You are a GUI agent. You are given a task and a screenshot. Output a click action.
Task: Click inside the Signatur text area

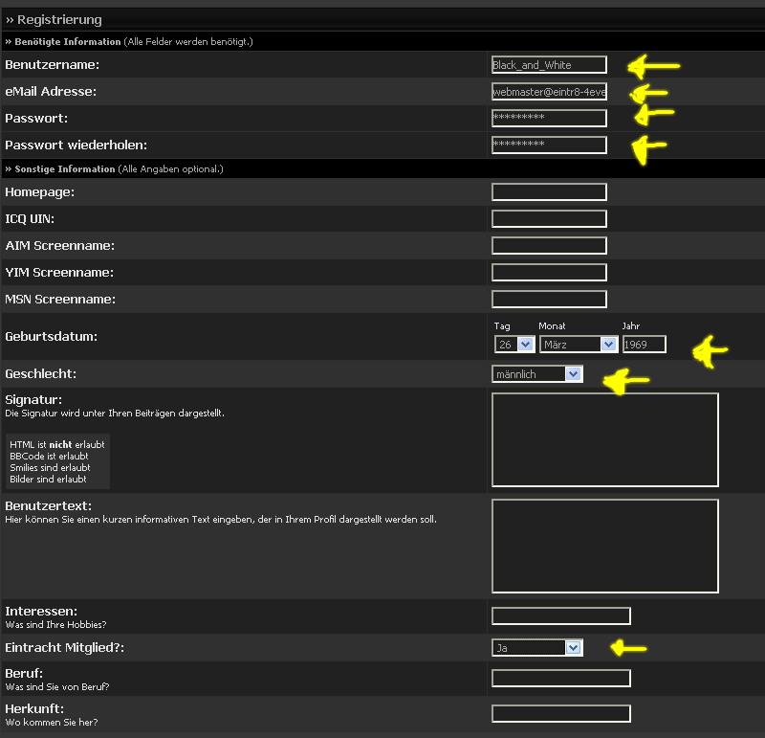point(604,439)
